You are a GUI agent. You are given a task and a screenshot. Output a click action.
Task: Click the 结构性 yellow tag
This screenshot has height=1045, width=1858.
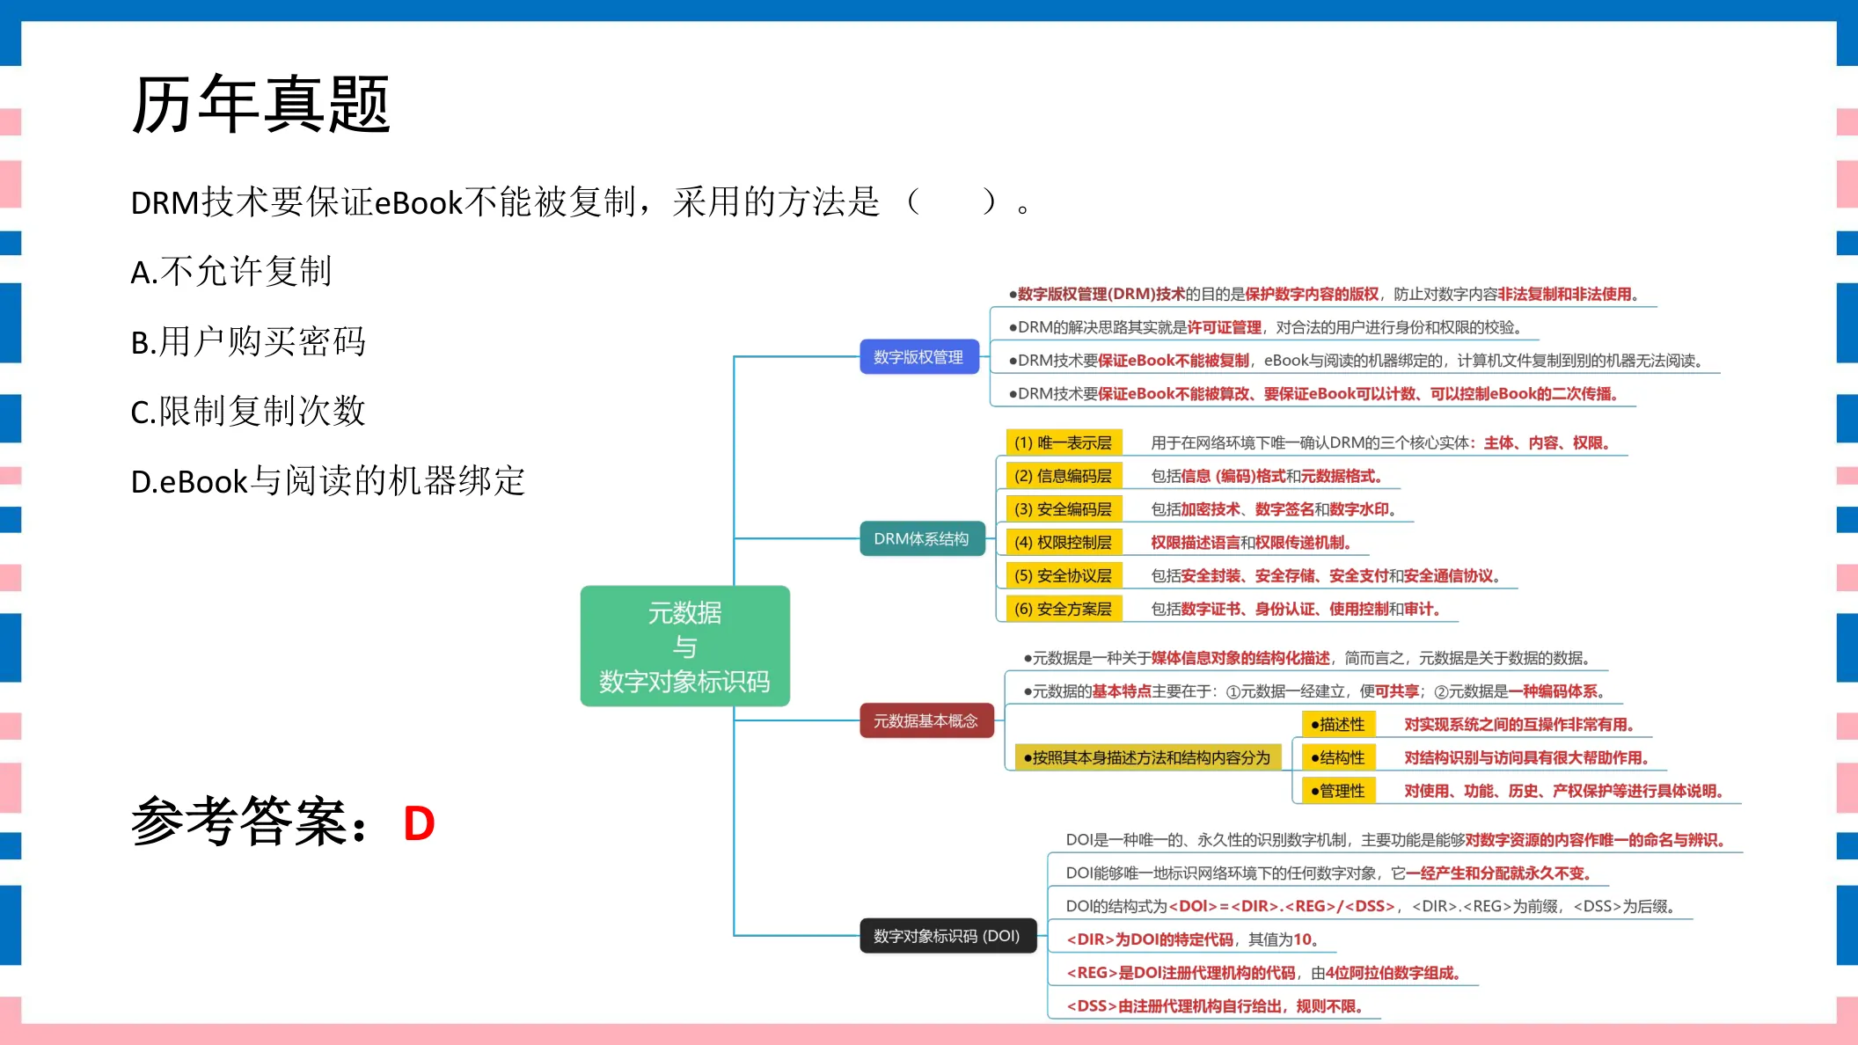click(1338, 757)
